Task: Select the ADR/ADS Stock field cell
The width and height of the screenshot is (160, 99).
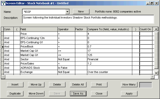Action: click(39, 68)
